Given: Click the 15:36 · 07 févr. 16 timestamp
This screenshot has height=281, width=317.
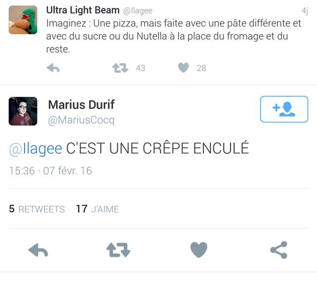Looking at the screenshot, I should 51,171.
